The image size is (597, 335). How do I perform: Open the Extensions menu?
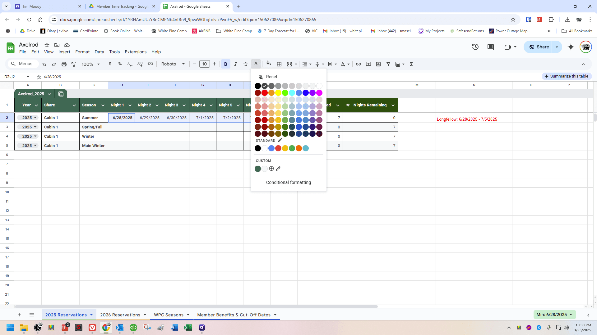point(136,52)
